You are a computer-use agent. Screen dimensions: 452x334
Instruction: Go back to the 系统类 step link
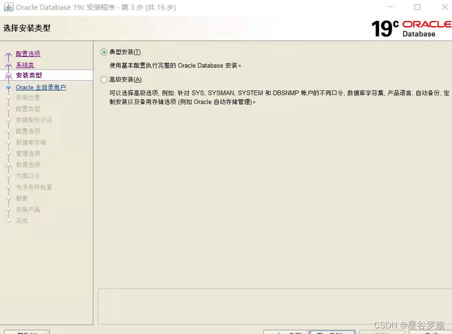25,65
